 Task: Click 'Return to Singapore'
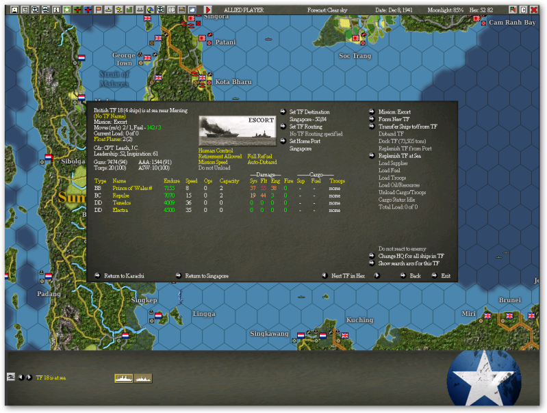[207, 276]
